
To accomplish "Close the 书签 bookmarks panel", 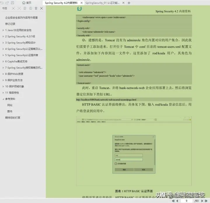I will coord(41,8).
